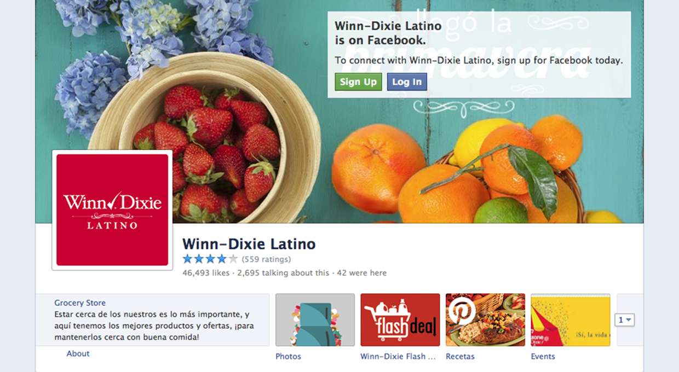This screenshot has width=679, height=372.
Task: Click the Events label link
Action: coord(543,356)
